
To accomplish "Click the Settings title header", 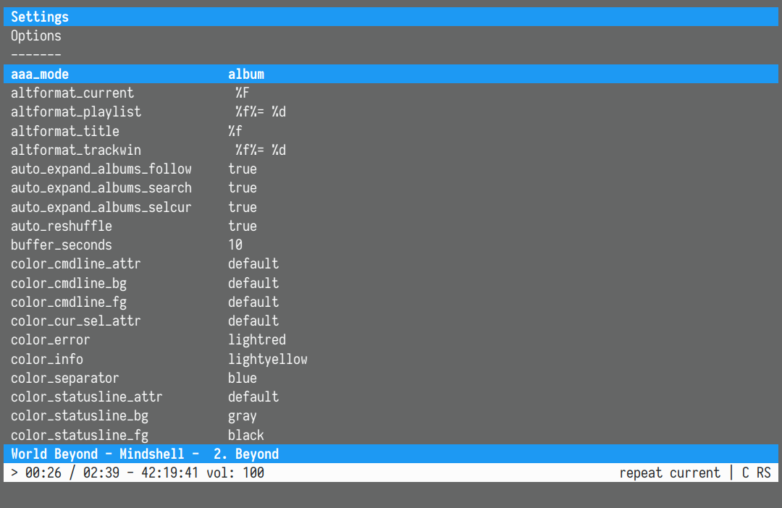I will 40,17.
